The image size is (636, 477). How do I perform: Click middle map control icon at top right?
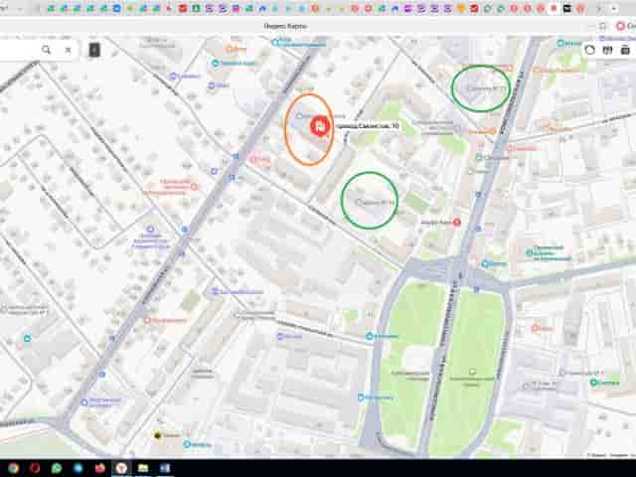click(607, 50)
